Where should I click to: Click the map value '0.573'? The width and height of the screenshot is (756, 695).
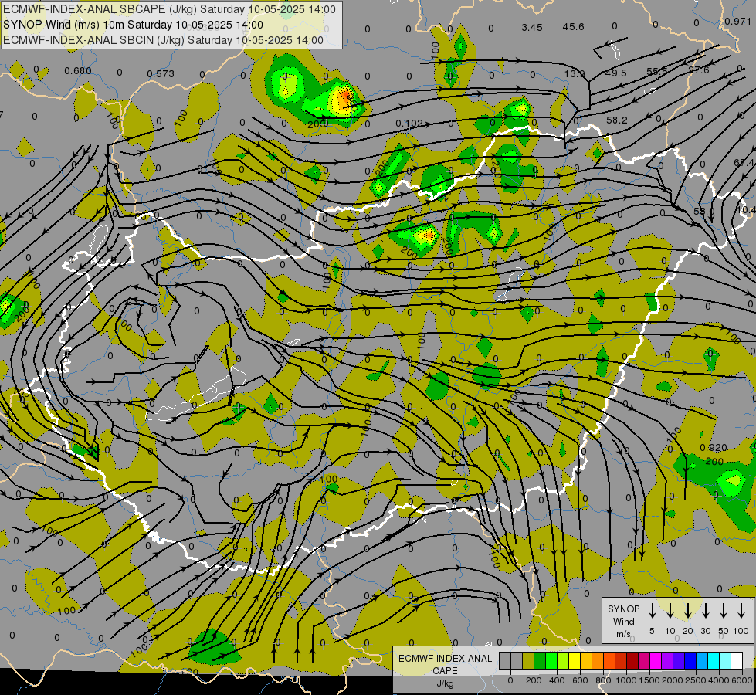pyautogui.click(x=161, y=74)
